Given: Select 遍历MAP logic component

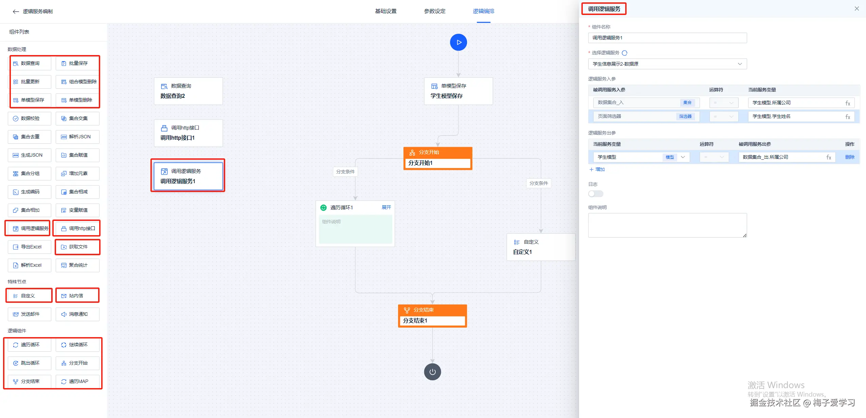Looking at the screenshot, I should click(78, 382).
